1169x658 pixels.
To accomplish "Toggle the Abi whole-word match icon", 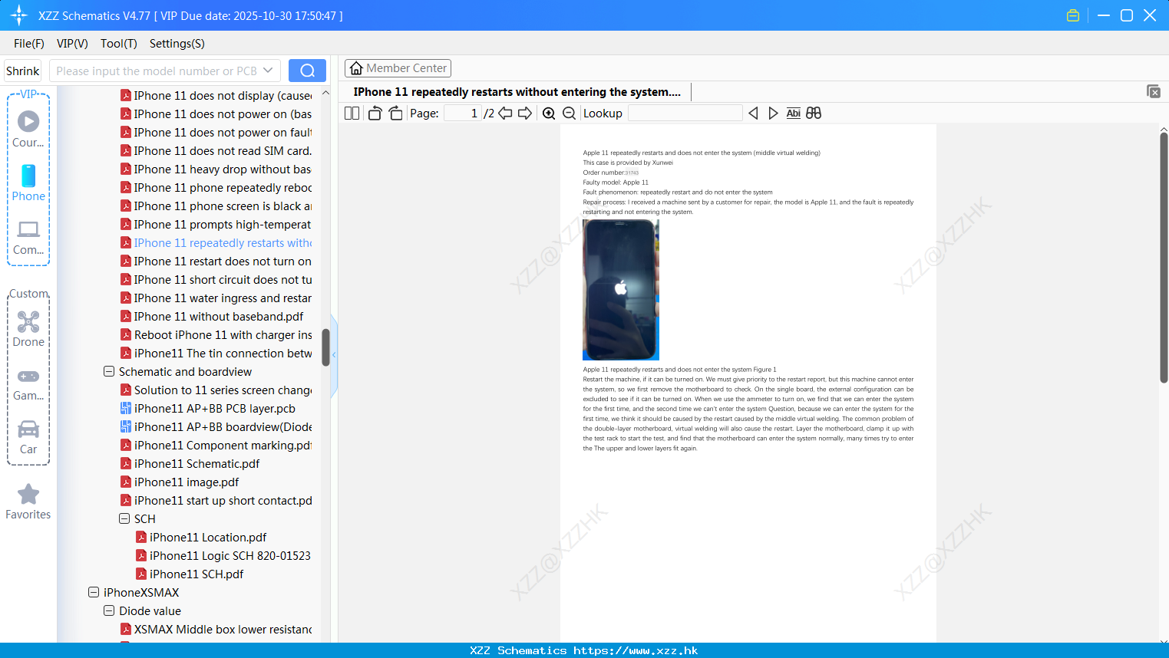I will point(793,114).
